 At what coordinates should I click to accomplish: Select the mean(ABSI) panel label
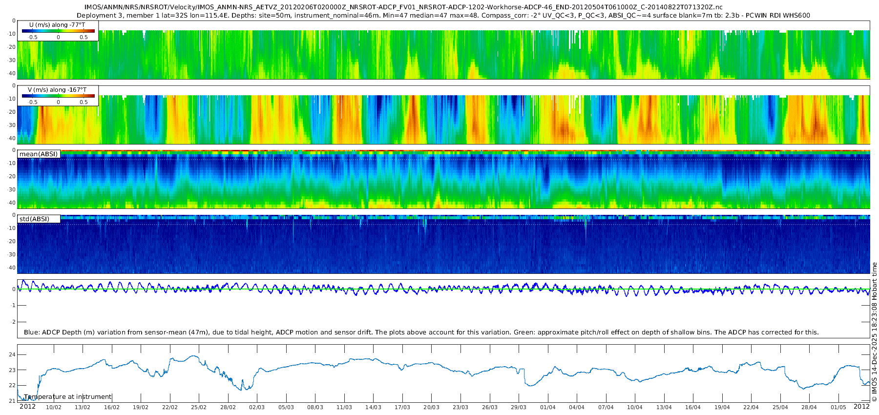pyautogui.click(x=39, y=154)
